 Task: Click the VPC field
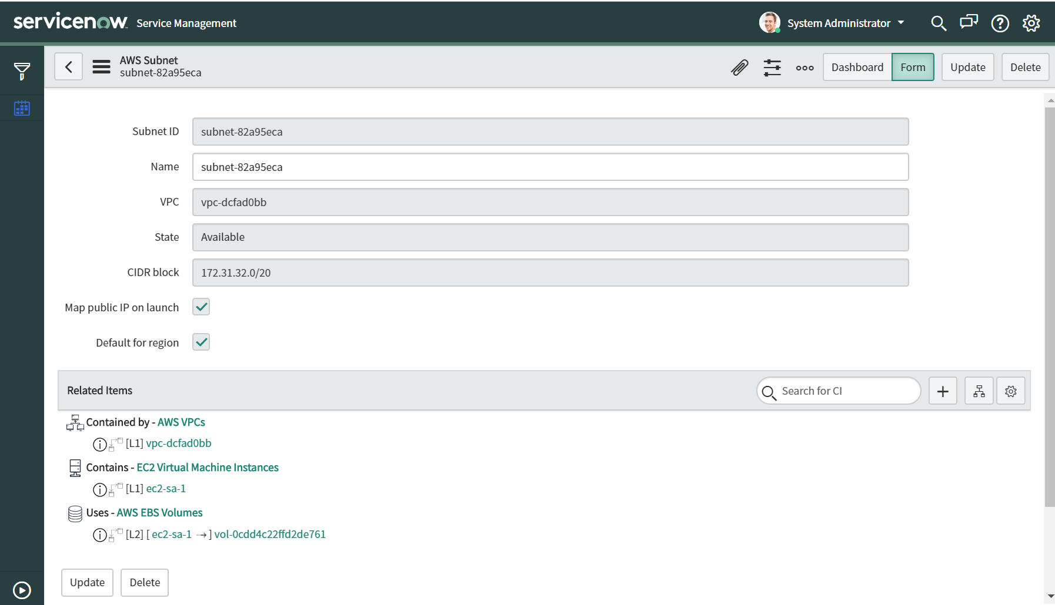pos(550,202)
